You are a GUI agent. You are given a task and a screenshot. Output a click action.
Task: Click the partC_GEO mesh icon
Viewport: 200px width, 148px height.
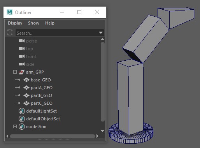point(26,103)
